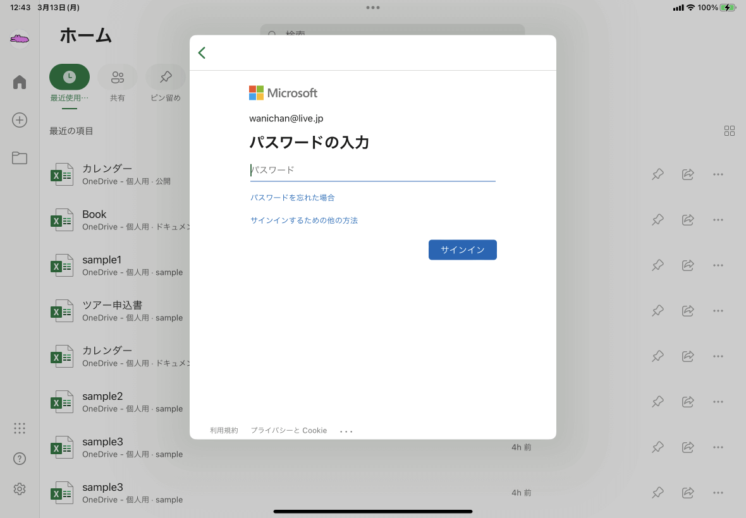Share the ツアー申込書 file

(x=688, y=311)
